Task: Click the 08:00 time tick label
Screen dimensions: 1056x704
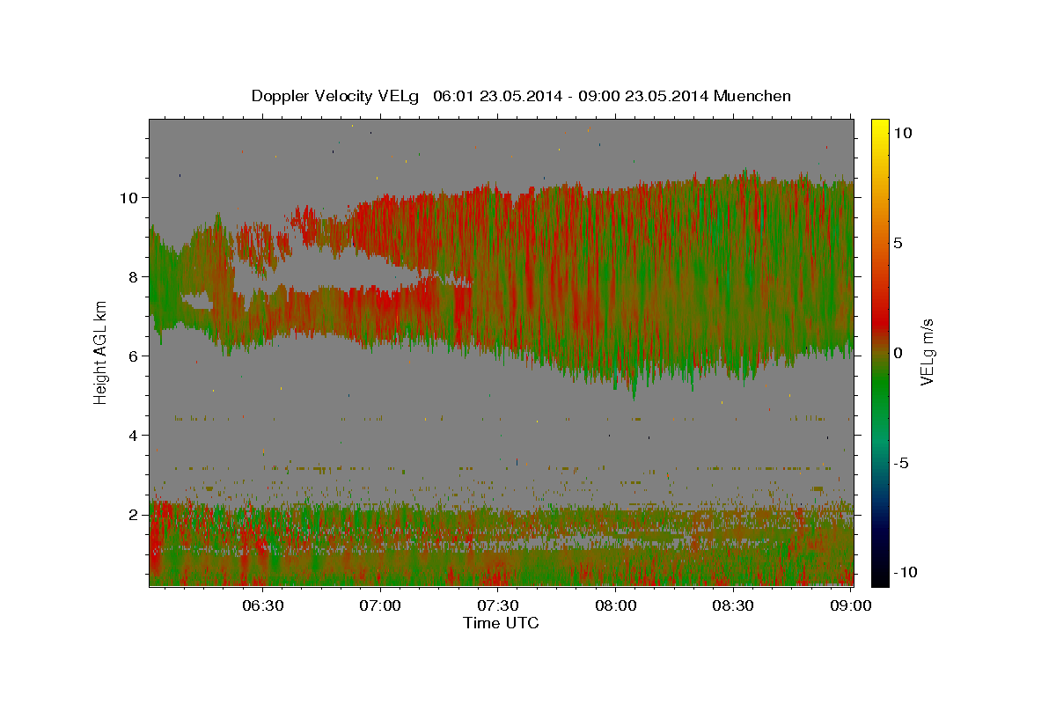Action: 616,605
